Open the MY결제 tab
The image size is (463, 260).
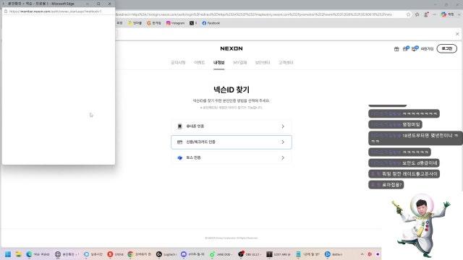coord(239,63)
